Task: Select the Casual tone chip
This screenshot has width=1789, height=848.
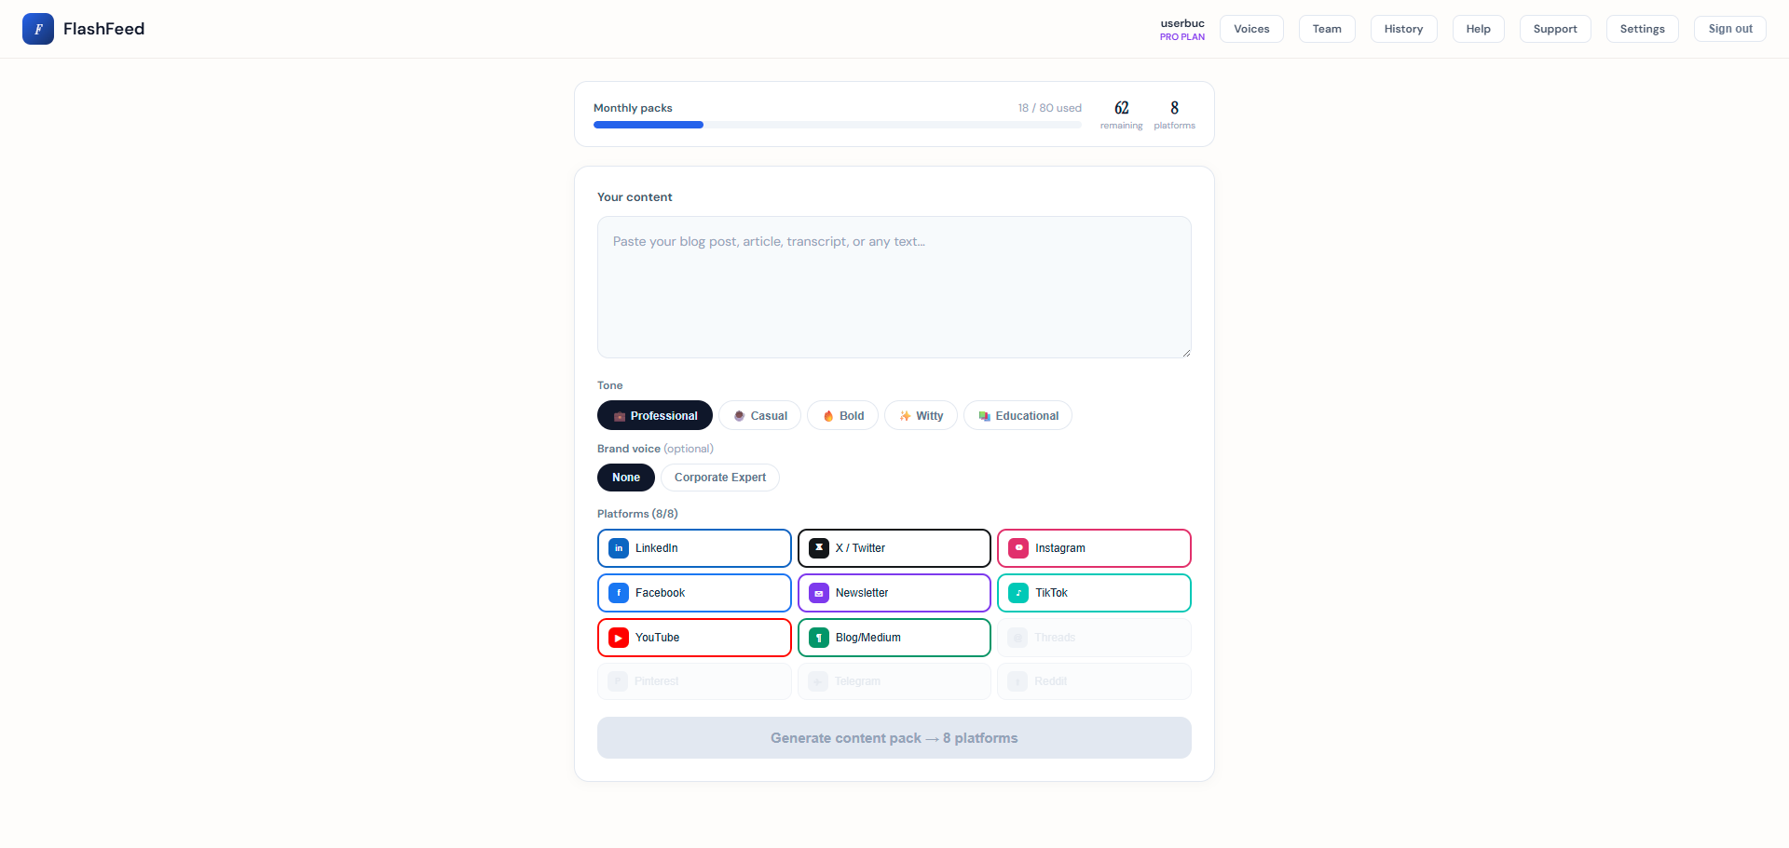Action: pos(759,415)
